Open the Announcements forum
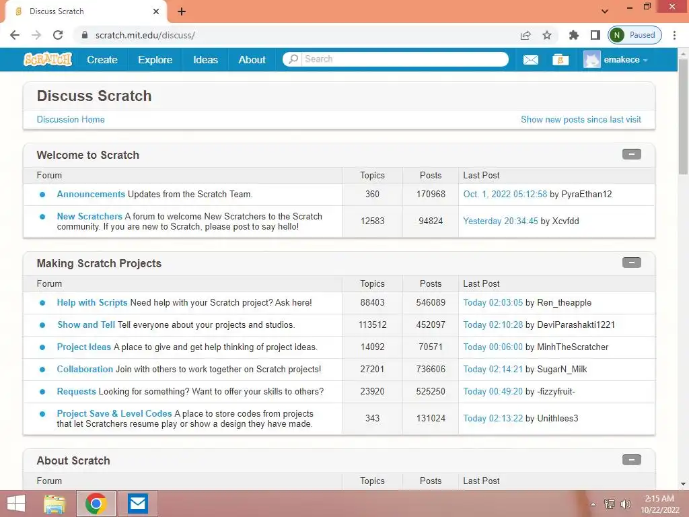This screenshot has width=689, height=517. coord(91,195)
